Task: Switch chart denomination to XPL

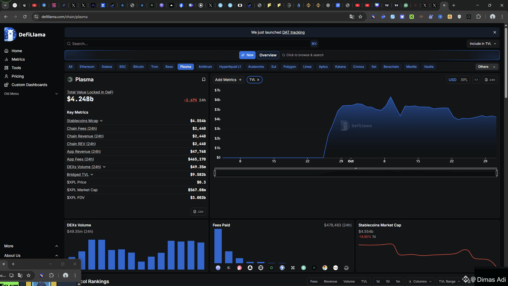Action: pos(464,80)
